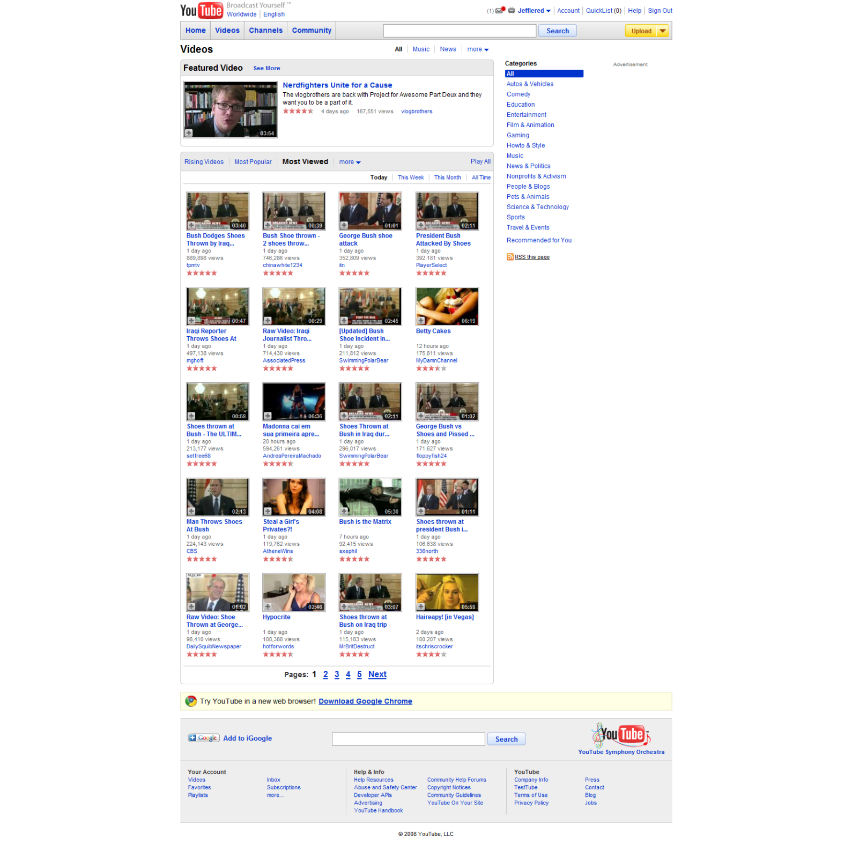Click 'Recommended for You' link

539,240
